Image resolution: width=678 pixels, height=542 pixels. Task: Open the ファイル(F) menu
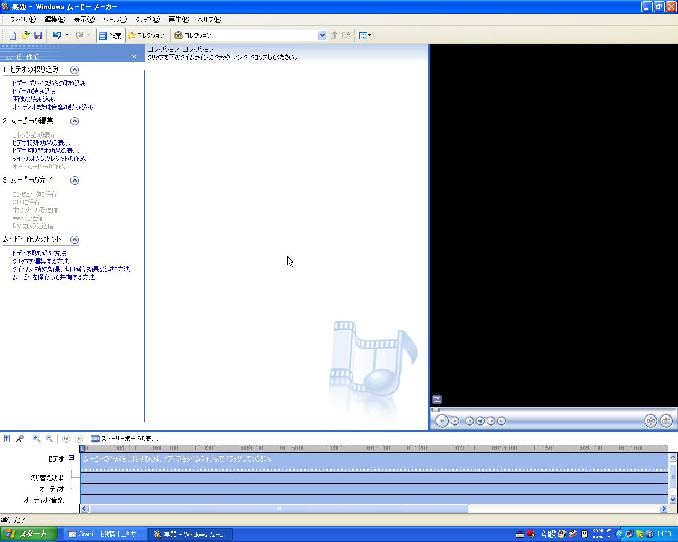click(x=23, y=20)
